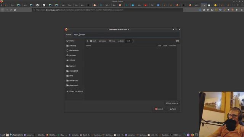Click the file manager folder icon in taskbar
Screen dimensions: 244x137
pos(7,135)
